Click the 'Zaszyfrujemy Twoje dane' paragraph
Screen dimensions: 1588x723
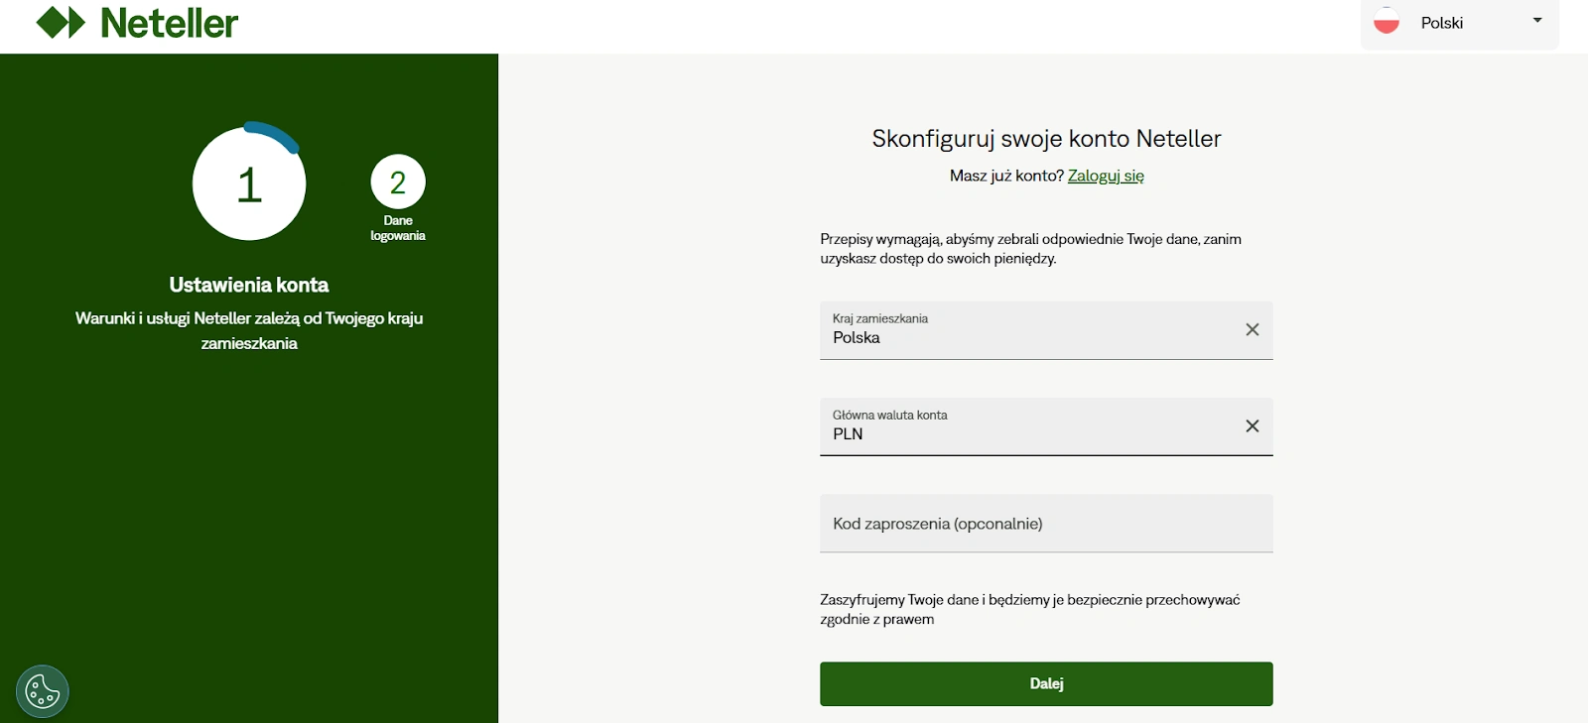coord(1030,610)
